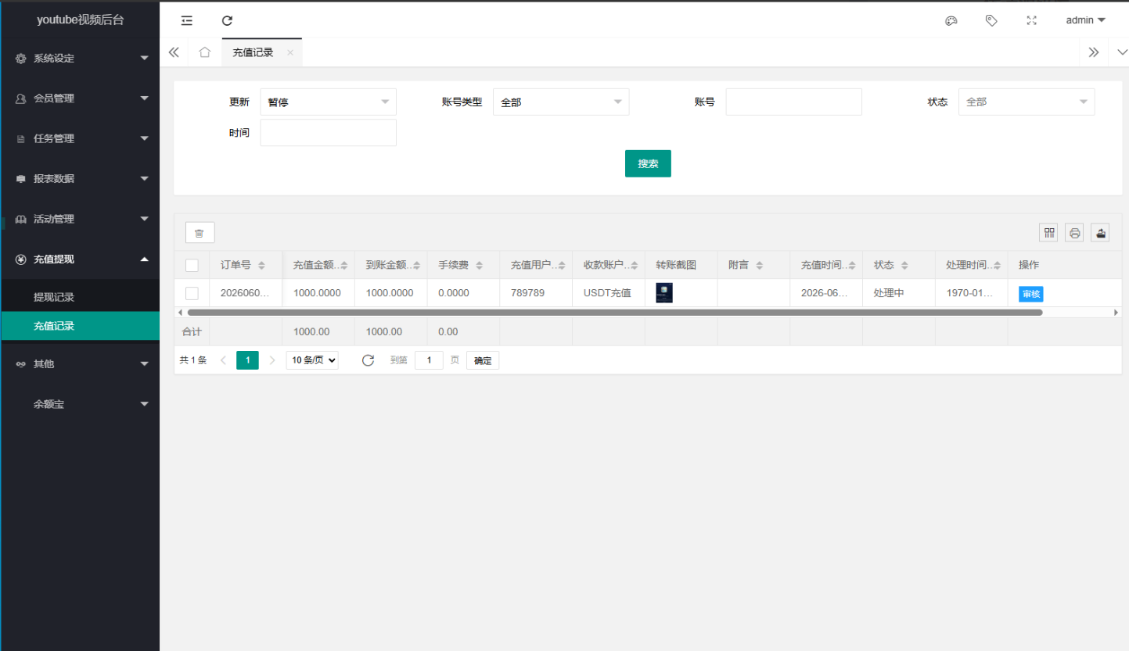This screenshot has height=651, width=1129.
Task: Click the 处理中 status cell
Action: [x=899, y=293]
